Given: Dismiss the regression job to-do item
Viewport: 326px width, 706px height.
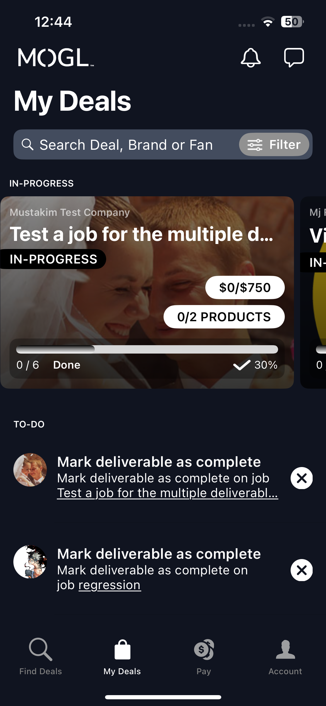Looking at the screenshot, I should (301, 570).
